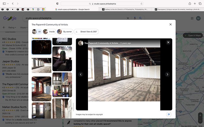
Task: Filter photos by Inside
Action: (x=50, y=32)
